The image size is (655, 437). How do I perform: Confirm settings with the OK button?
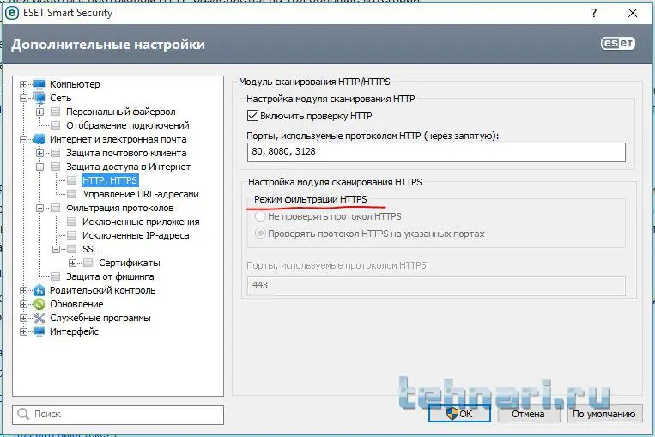[x=459, y=414]
